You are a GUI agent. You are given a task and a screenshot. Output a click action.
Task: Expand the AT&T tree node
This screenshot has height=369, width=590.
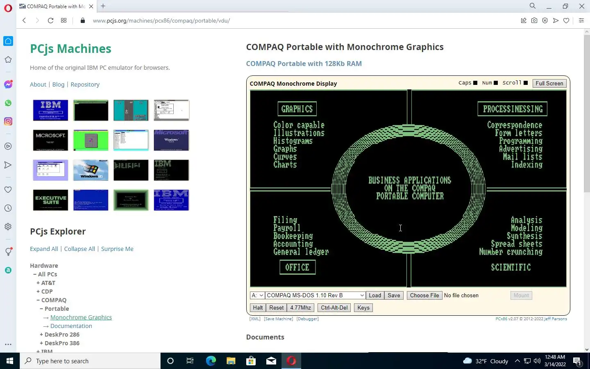point(38,283)
